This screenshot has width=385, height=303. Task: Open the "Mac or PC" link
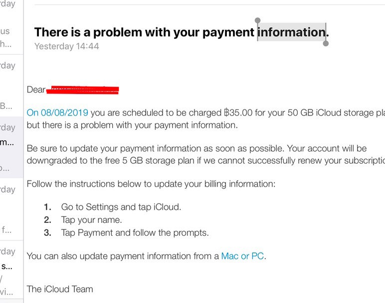(x=242, y=256)
